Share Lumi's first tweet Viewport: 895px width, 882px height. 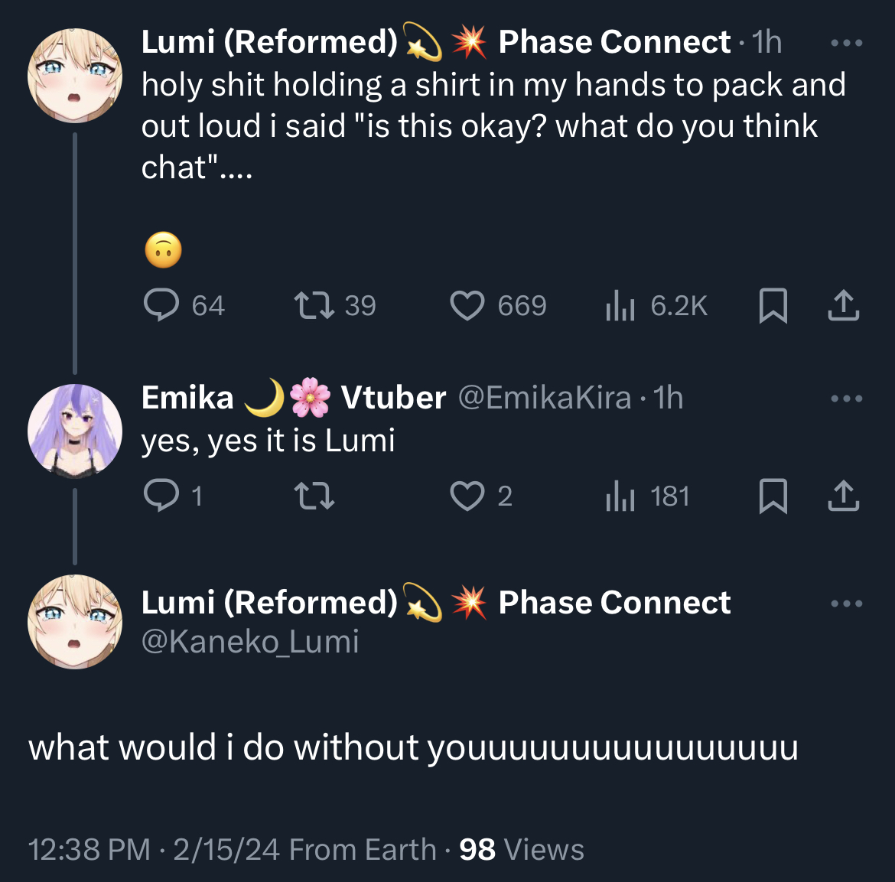click(843, 305)
